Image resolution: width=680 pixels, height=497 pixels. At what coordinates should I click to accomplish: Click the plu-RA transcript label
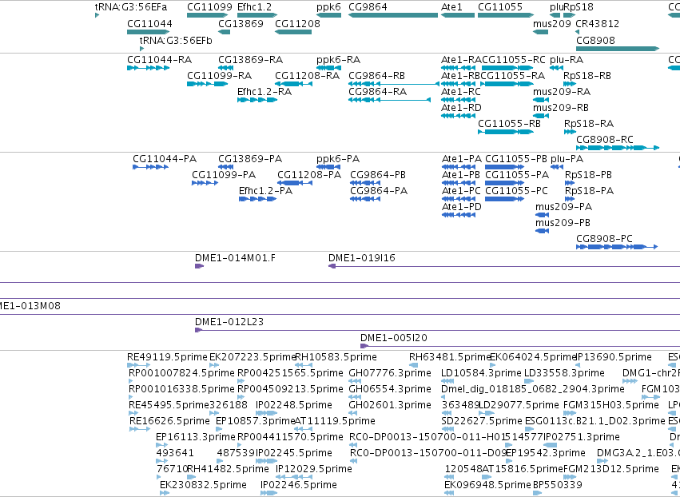click(567, 60)
